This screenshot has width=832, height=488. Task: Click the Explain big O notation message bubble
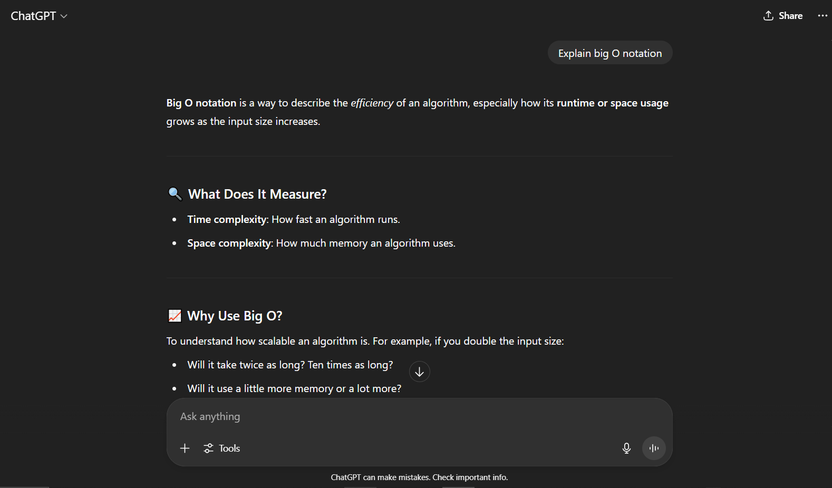point(610,53)
